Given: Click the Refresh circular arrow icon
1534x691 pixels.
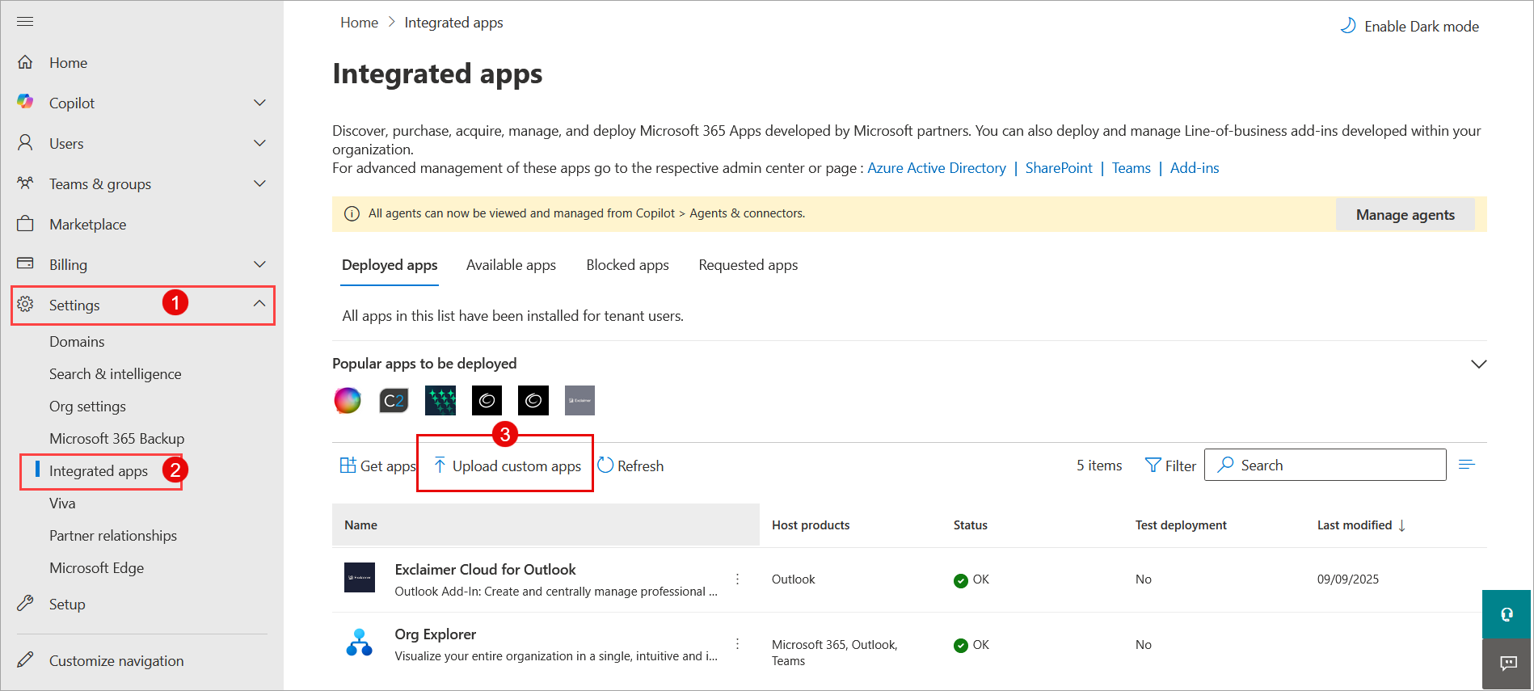Looking at the screenshot, I should pos(605,466).
